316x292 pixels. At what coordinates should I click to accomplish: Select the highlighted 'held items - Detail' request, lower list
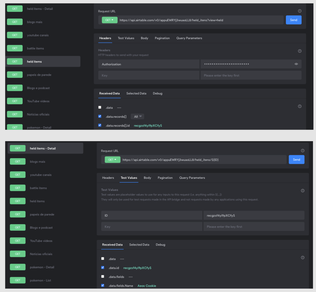[x=46, y=148]
